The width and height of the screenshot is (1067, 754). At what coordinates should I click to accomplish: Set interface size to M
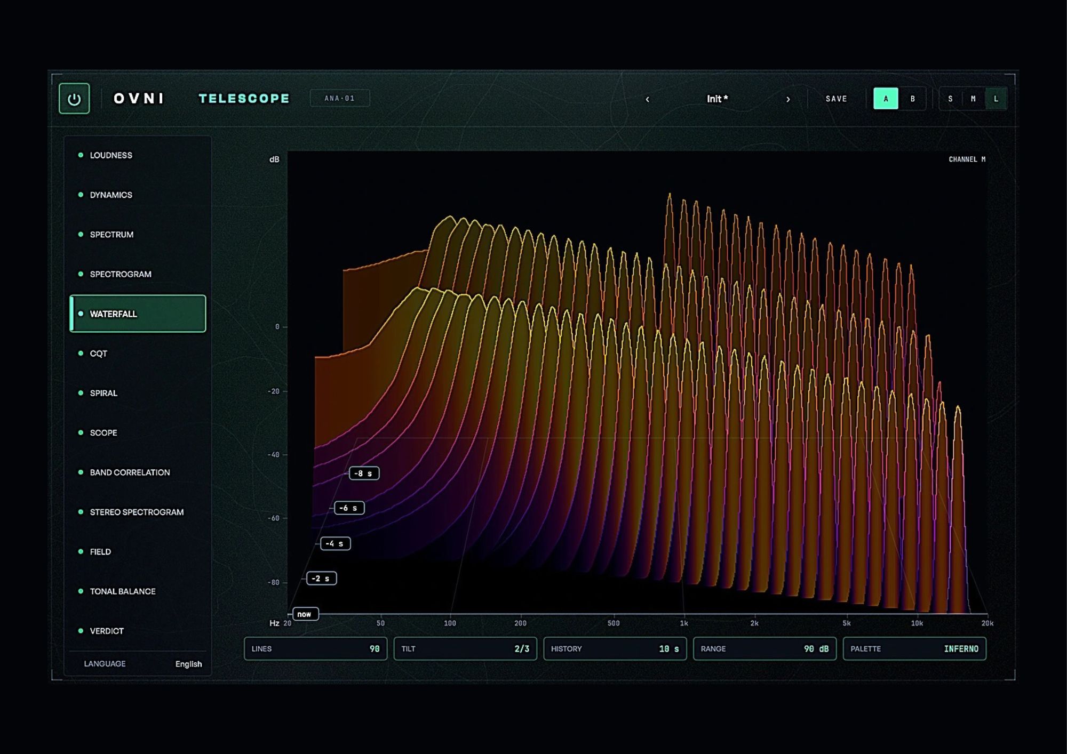click(973, 99)
